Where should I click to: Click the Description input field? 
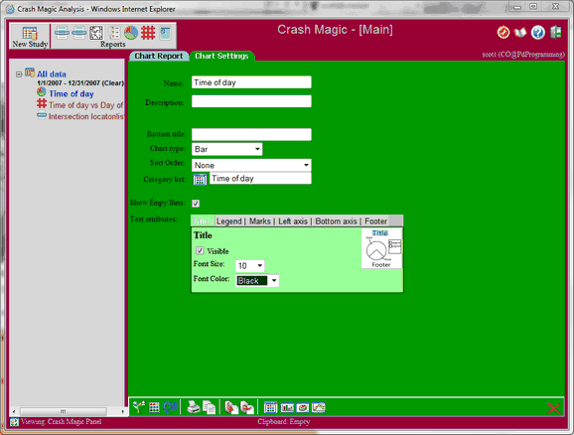251,101
